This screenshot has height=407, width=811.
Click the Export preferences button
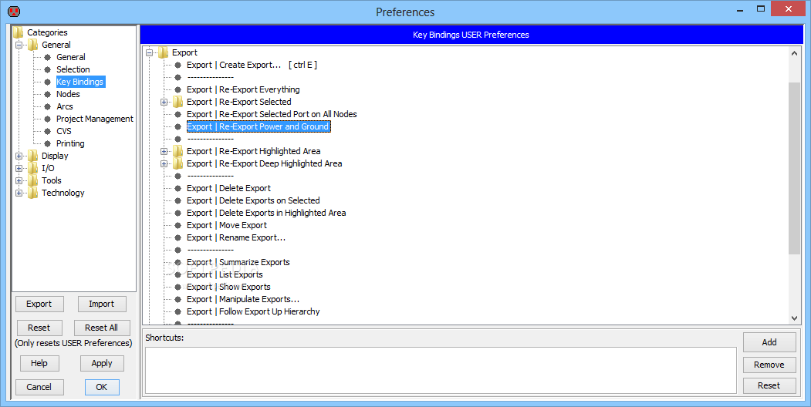point(39,304)
